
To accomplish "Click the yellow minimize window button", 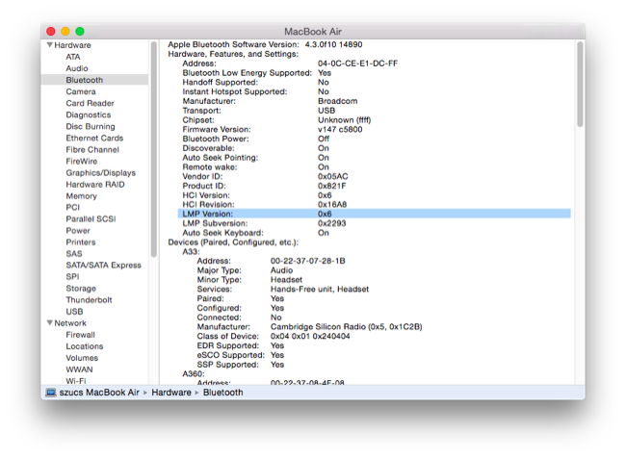I will tap(65, 31).
